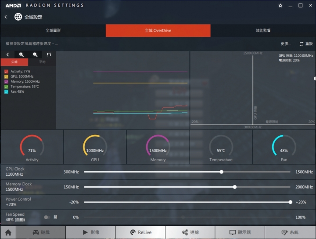Screen dimensions: 316x239
Task: Maximize the Radeon Settings window
Action: (301, 5)
